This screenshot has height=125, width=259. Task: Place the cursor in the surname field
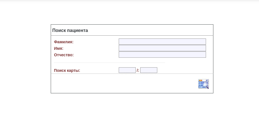pos(162,42)
